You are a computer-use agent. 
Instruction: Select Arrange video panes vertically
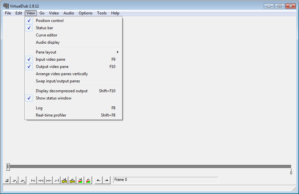[x=73, y=74]
